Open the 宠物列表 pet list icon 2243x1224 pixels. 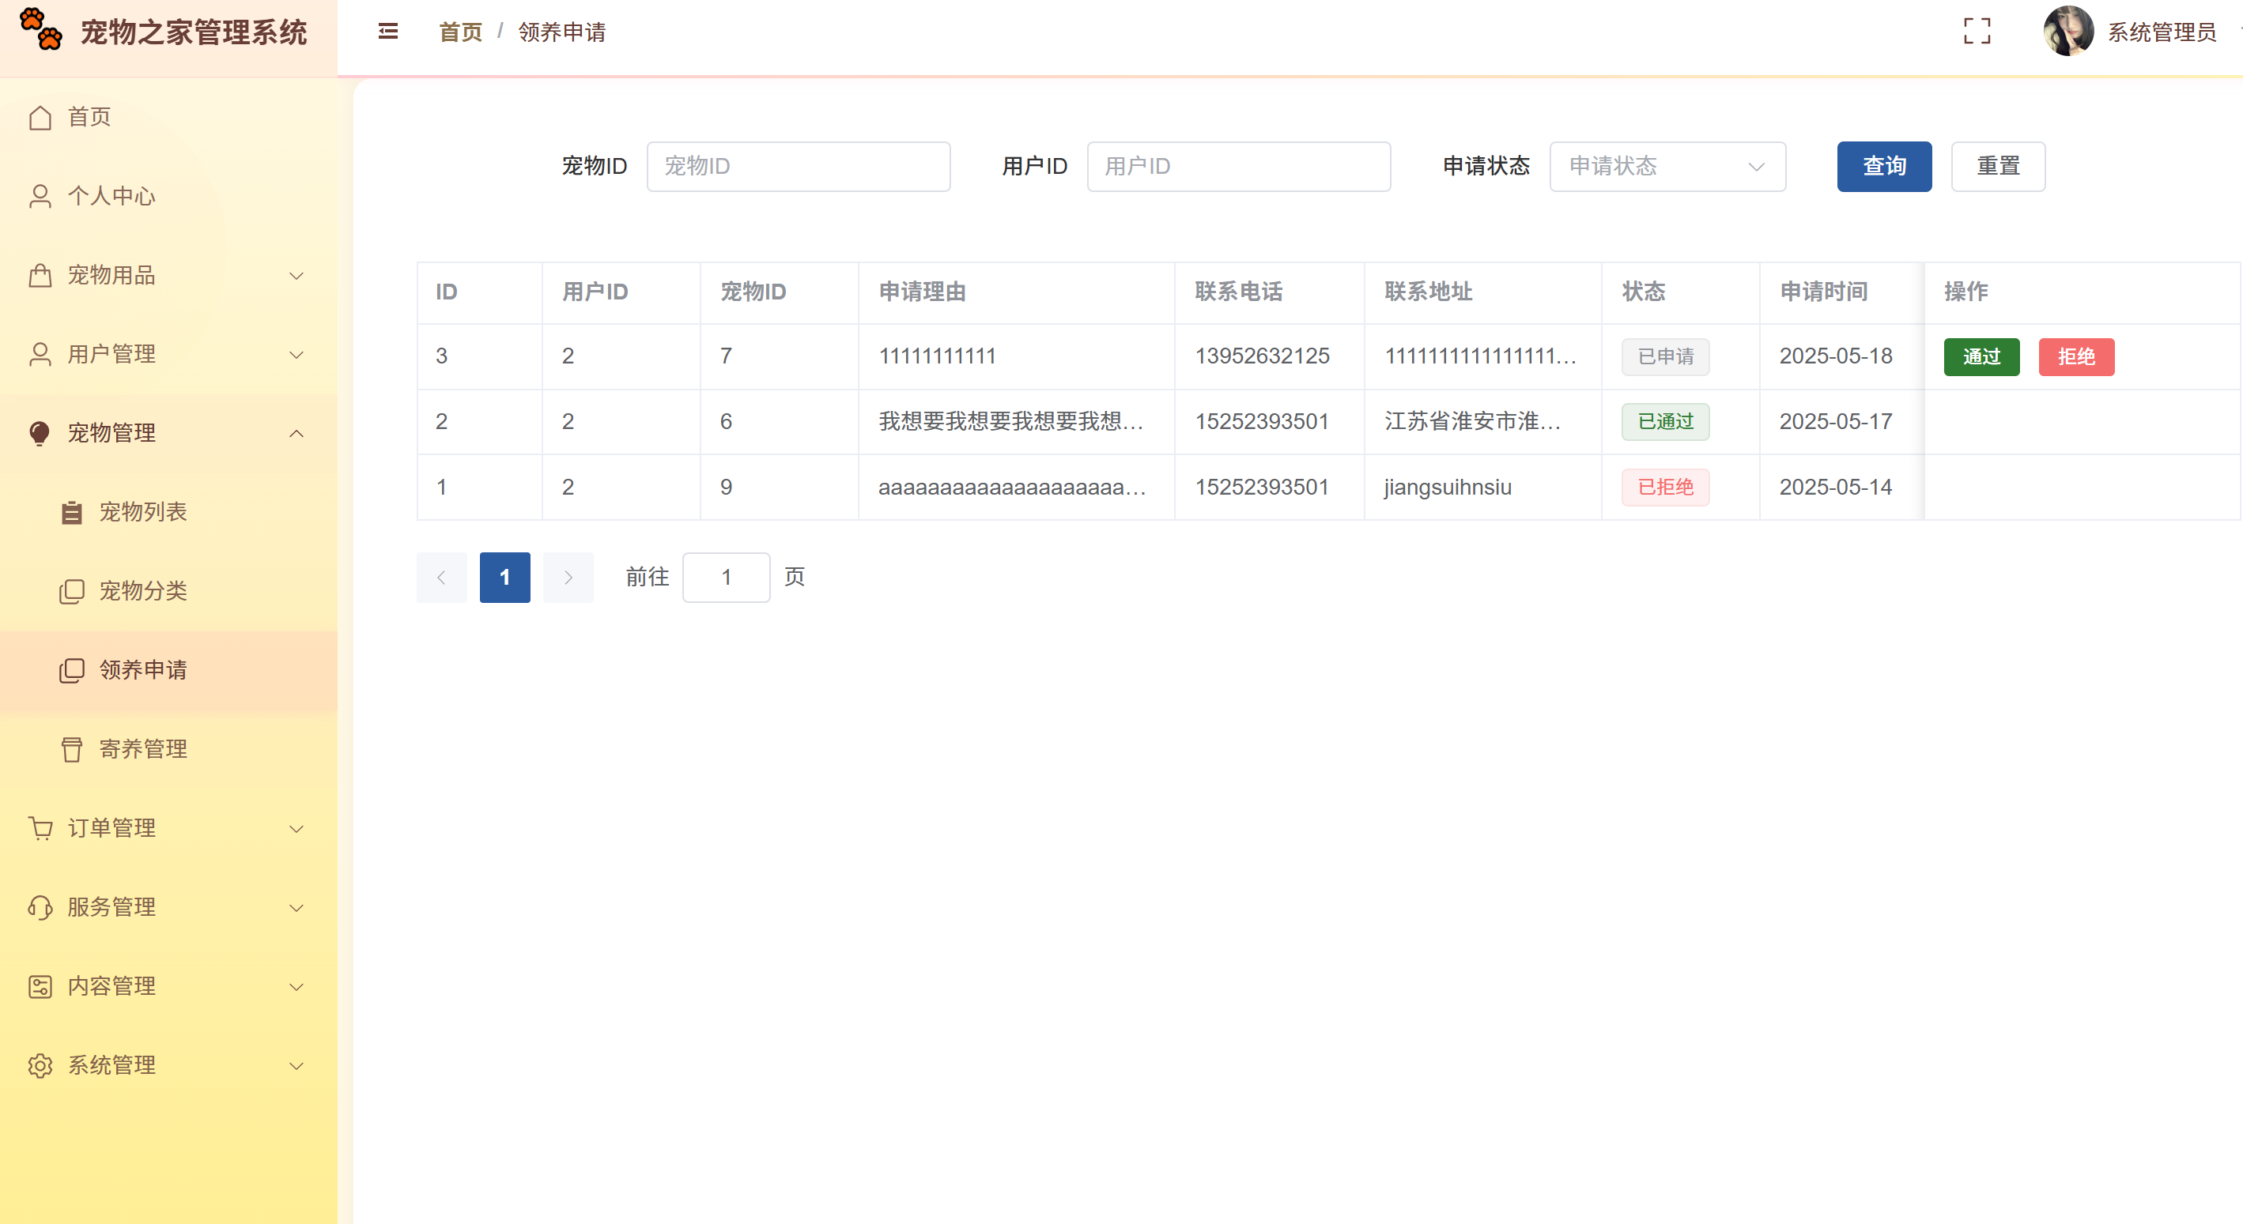tap(71, 512)
